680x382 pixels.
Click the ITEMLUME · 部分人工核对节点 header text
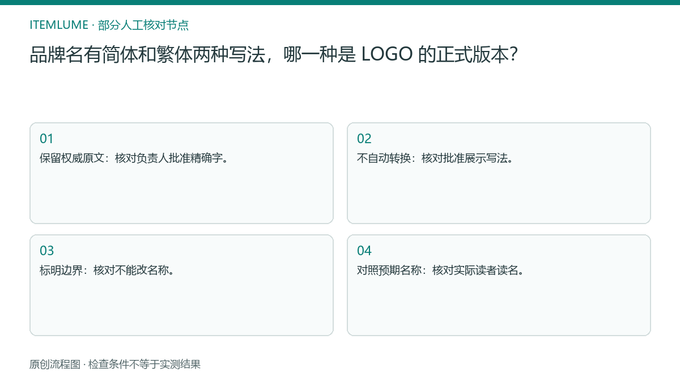pos(109,25)
